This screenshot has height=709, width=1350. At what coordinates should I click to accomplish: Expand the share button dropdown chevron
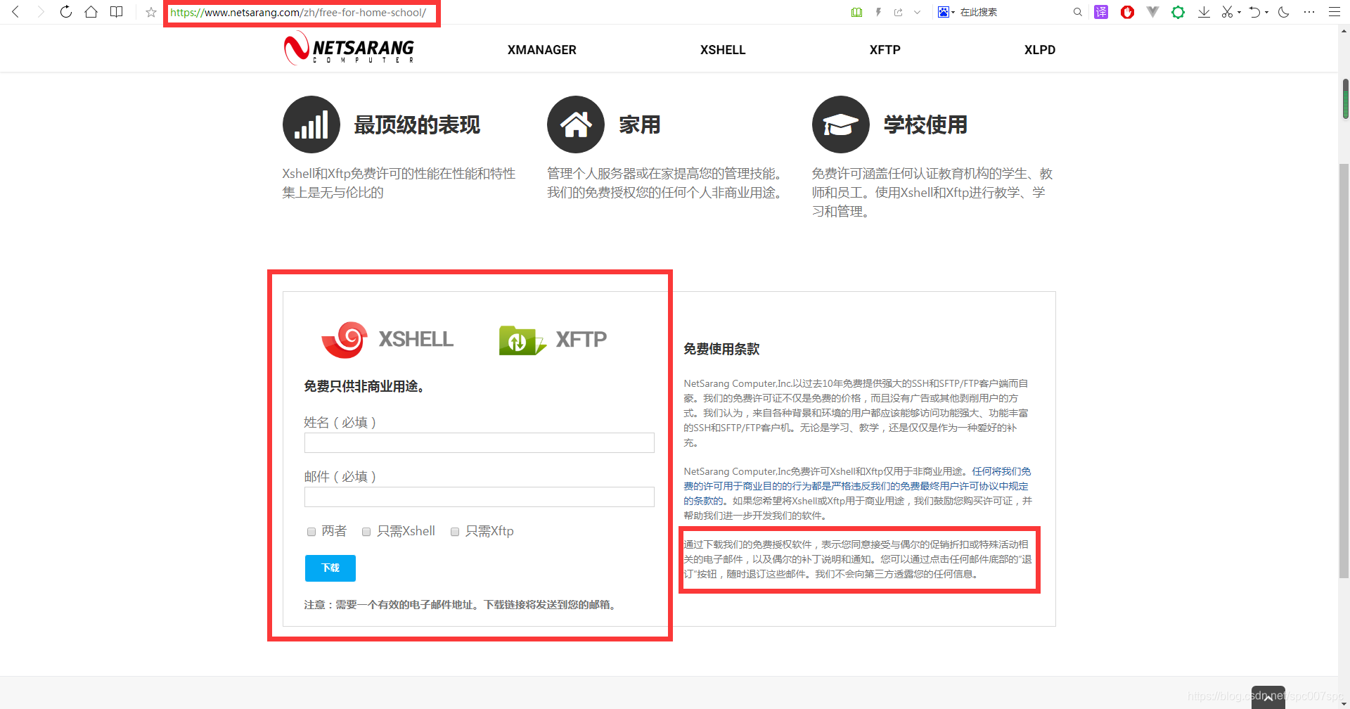point(917,12)
